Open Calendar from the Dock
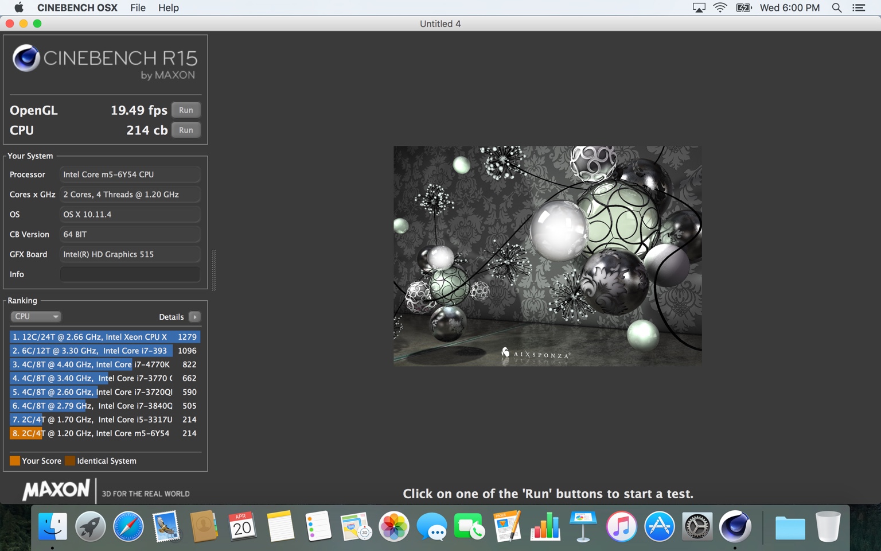881x551 pixels. (x=242, y=526)
